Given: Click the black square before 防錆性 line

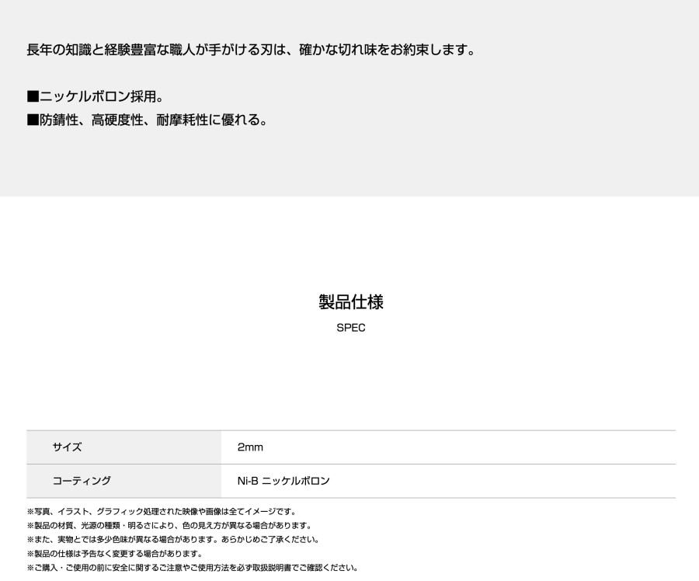Looking at the screenshot, I should (33, 120).
